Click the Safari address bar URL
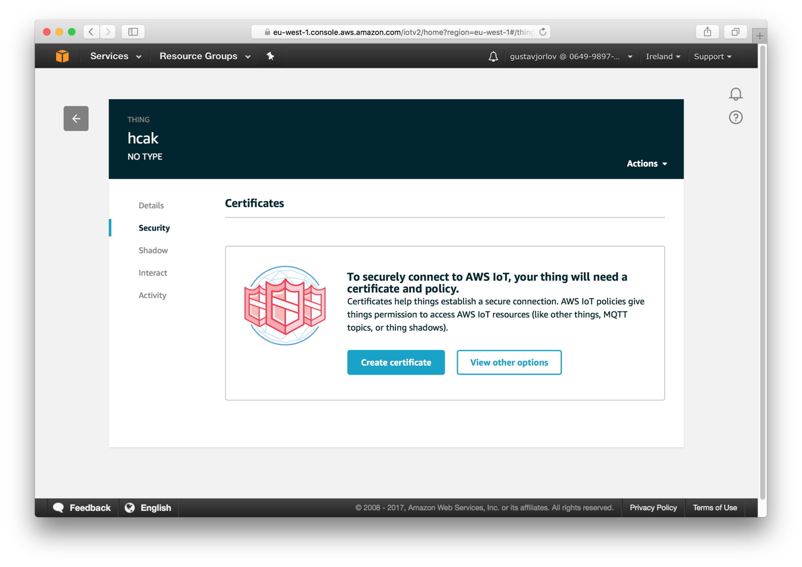 coord(401,32)
